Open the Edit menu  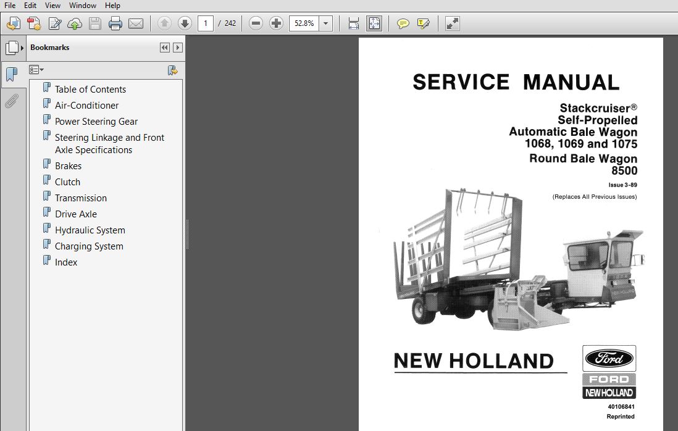pyautogui.click(x=30, y=5)
